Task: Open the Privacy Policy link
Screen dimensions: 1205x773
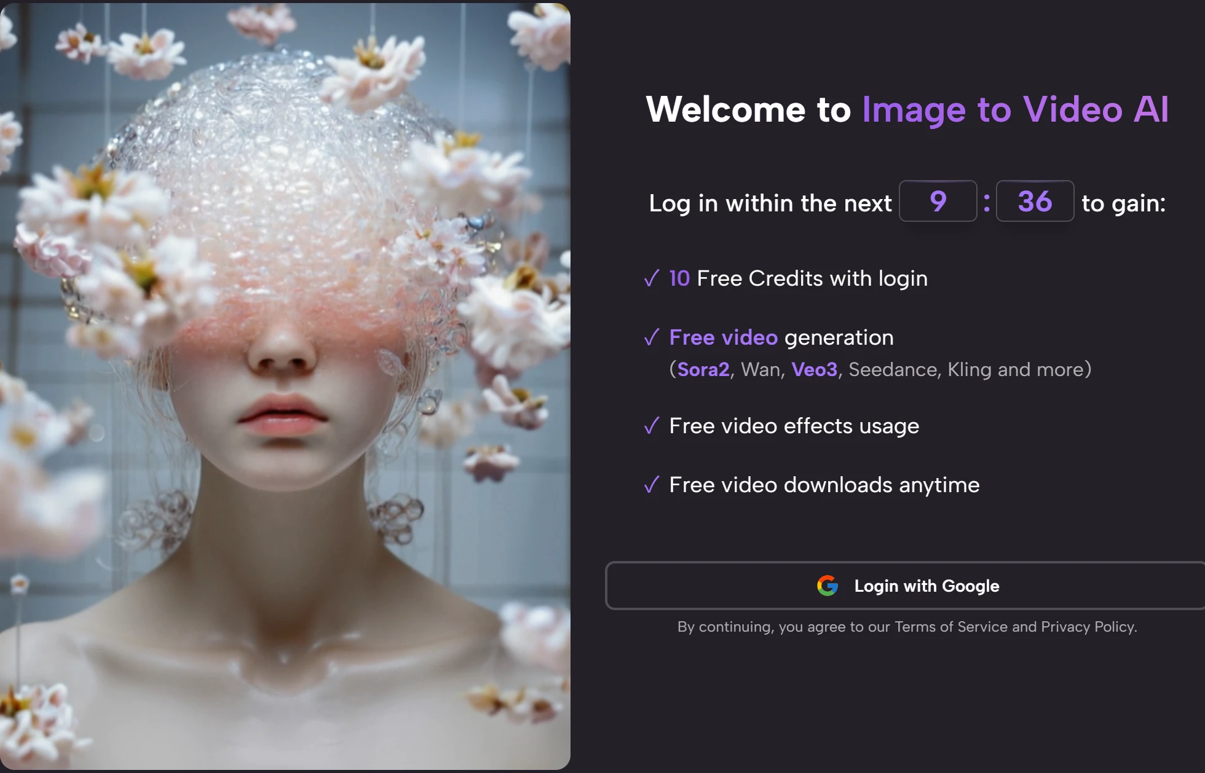Action: point(1087,627)
